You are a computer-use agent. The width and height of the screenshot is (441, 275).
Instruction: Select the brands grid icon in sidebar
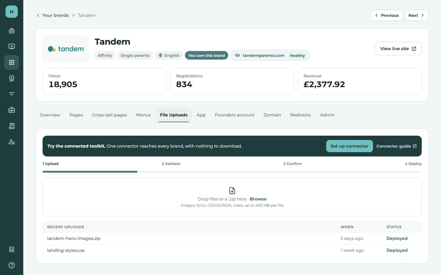(11, 62)
